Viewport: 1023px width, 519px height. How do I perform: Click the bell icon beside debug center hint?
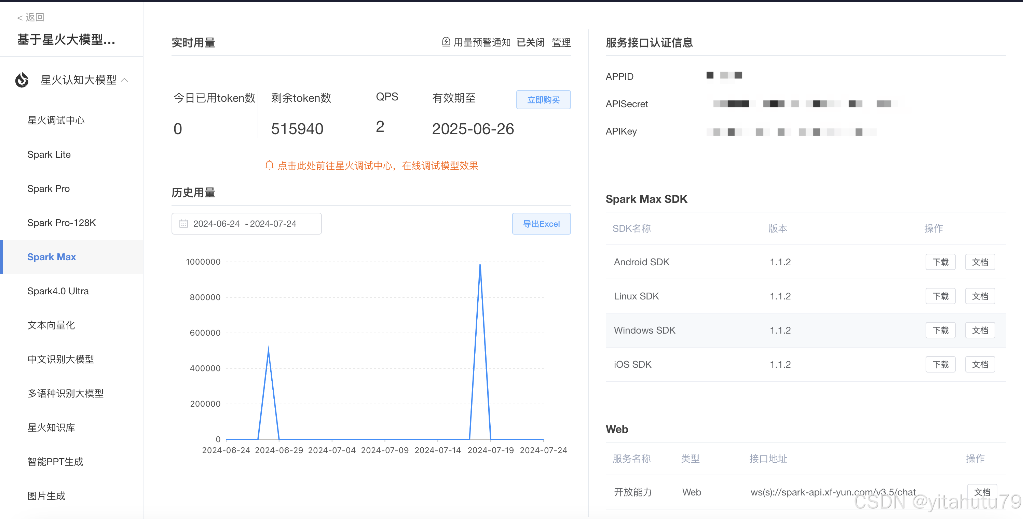[x=269, y=165]
